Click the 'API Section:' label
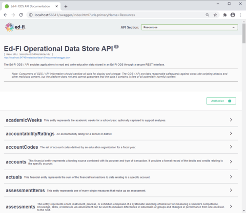 (x=130, y=27)
